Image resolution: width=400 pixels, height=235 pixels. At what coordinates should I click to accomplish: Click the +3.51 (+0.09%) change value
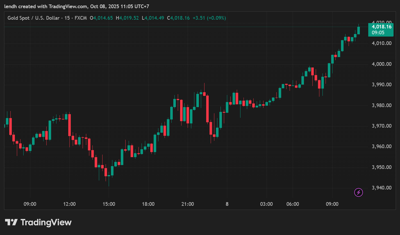coord(209,18)
